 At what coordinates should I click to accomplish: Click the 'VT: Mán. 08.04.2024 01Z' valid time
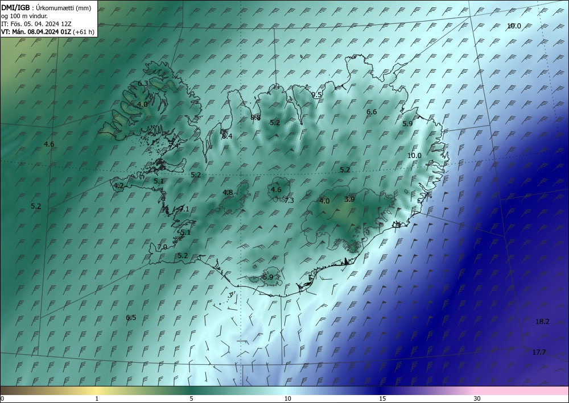coord(36,32)
